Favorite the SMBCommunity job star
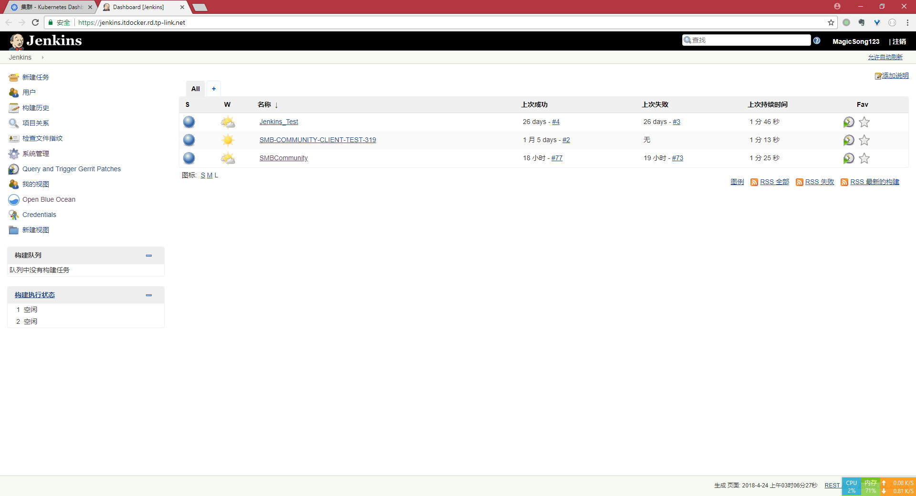The image size is (916, 496). coord(864,158)
